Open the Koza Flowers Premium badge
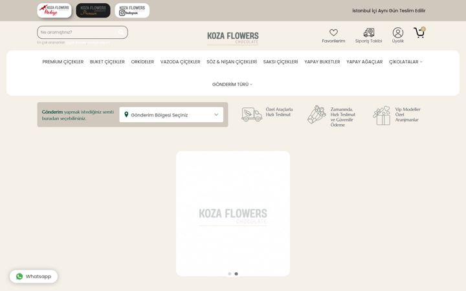466x291 pixels. tap(93, 11)
